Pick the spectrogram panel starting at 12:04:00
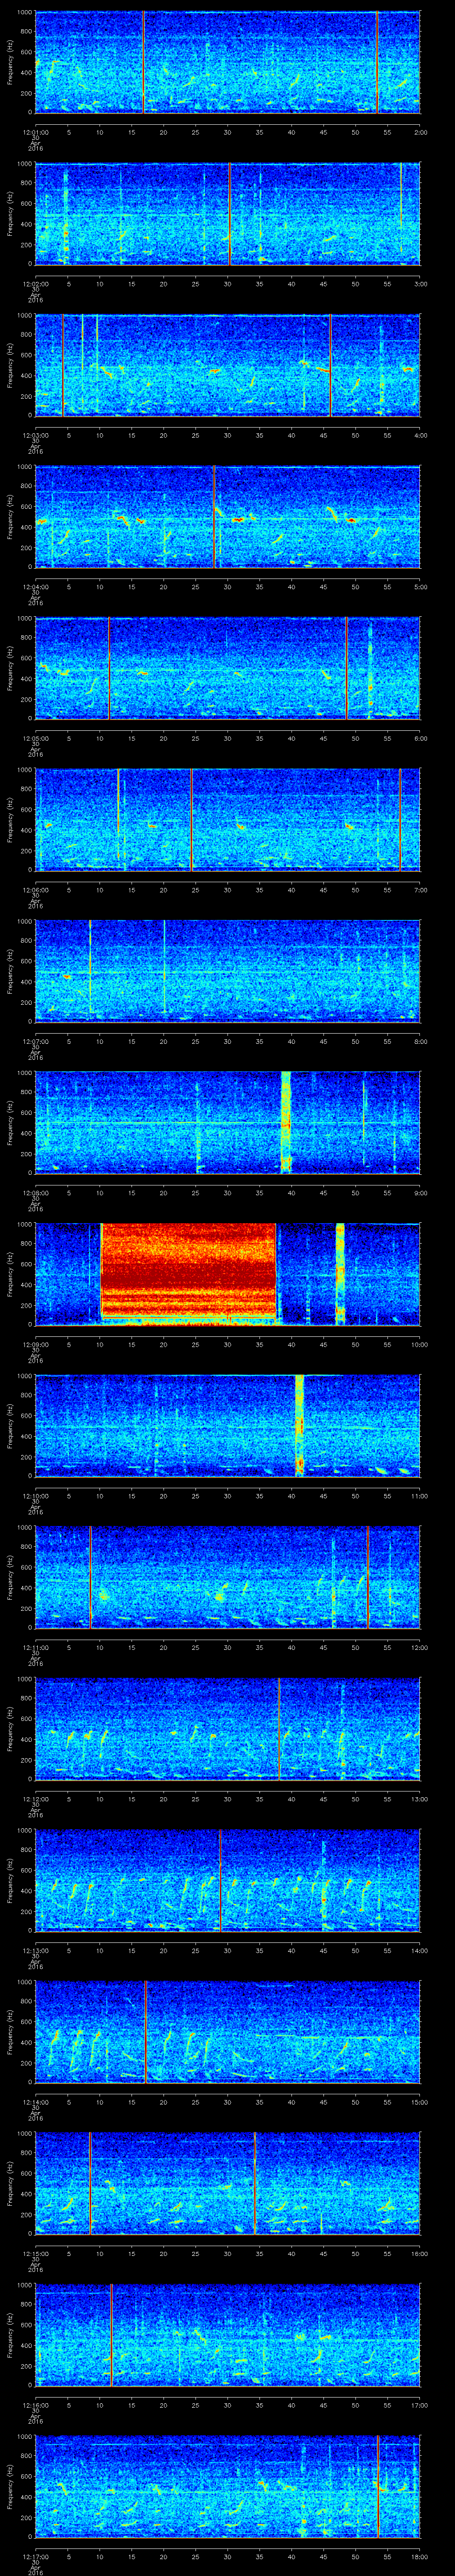The image size is (455, 2576). [228, 517]
